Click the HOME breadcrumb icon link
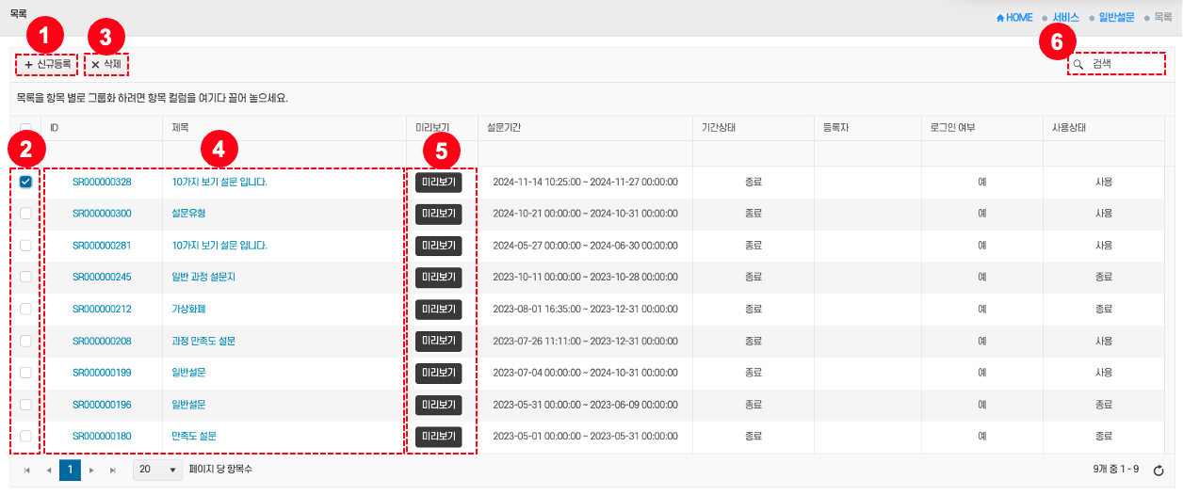Screen dimensions: 1183x495 (x=1014, y=18)
